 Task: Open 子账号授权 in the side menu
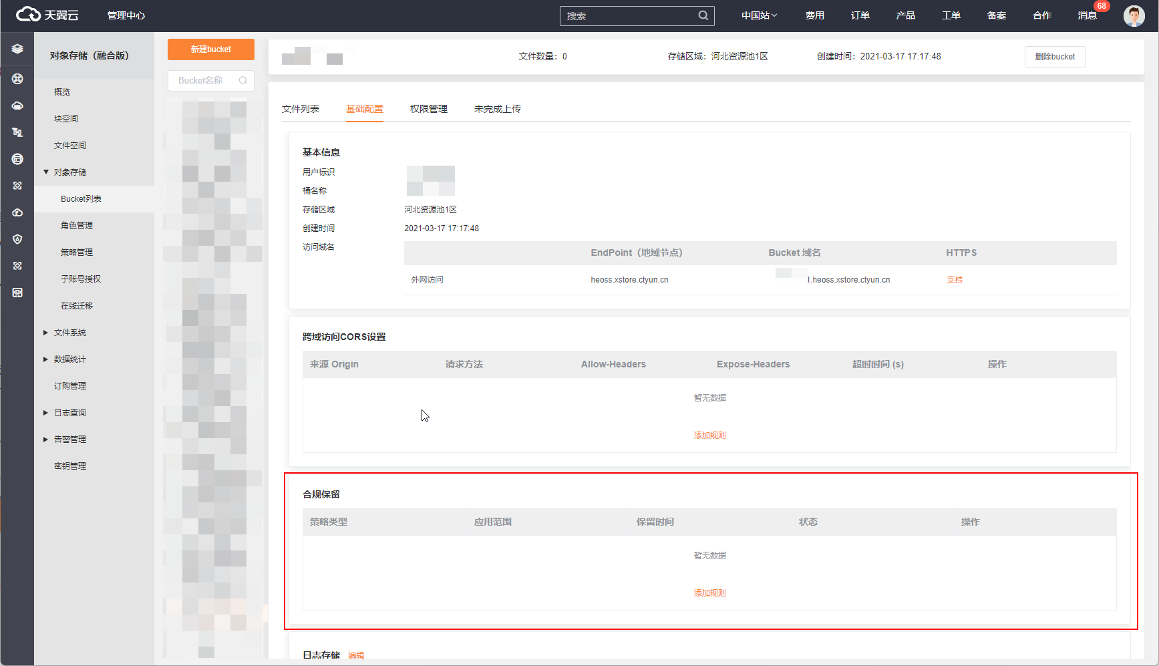(x=81, y=279)
